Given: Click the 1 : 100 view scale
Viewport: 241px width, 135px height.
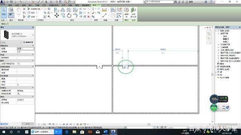Looking at the screenshot, I should click(x=42, y=124).
